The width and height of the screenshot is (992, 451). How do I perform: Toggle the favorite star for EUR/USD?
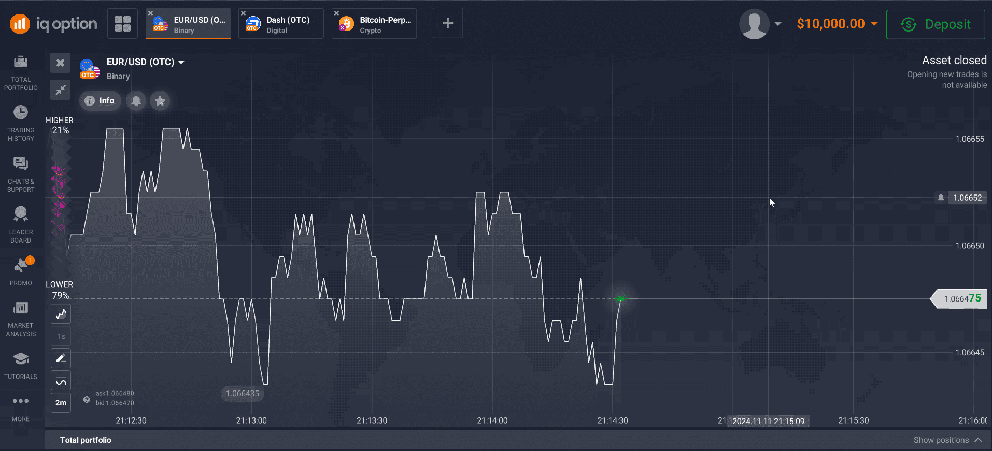tap(160, 101)
